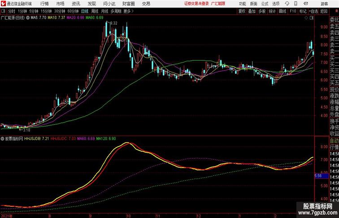
Task: Add stock with the +自选 button
Action: [313, 11]
